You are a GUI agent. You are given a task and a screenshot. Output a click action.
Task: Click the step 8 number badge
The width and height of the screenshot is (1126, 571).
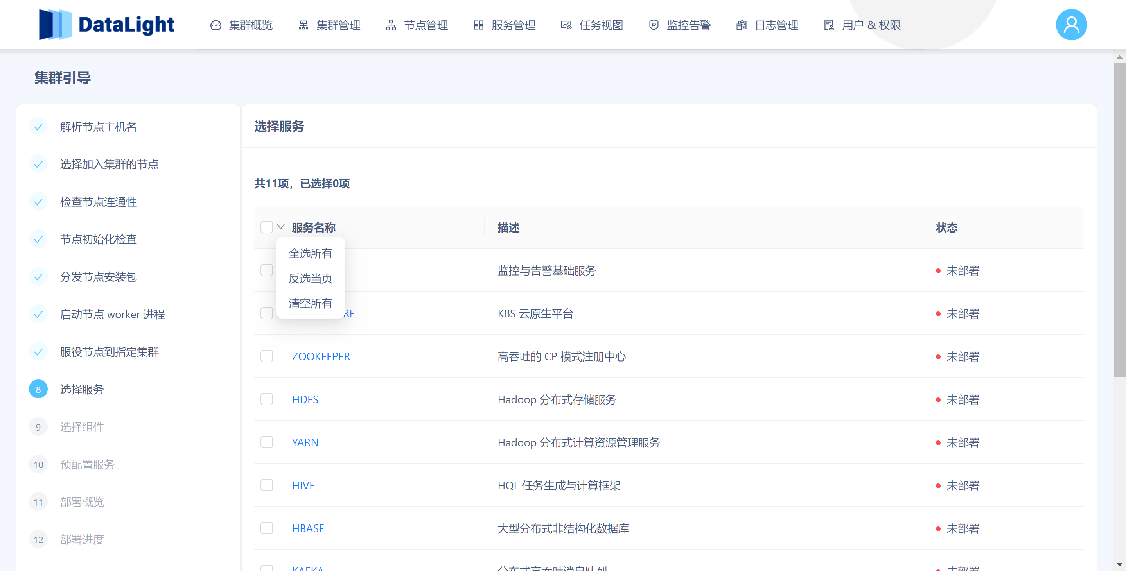tap(38, 390)
